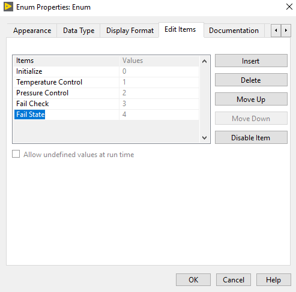Click the items list scroll up arrow
The width and height of the screenshot is (296, 292).
tap(204, 61)
